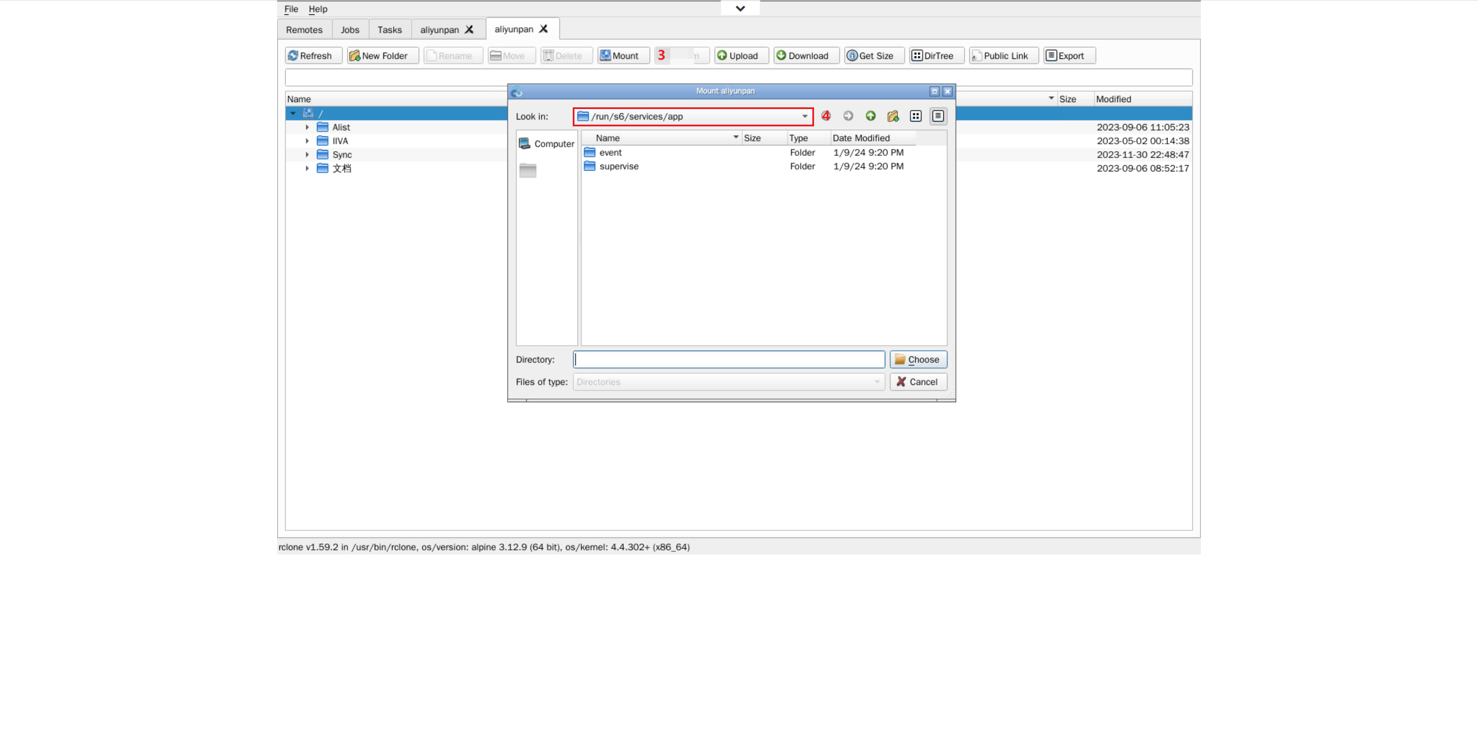The width and height of the screenshot is (1478, 734).
Task: Click the forward navigation arrow in dialog
Action: pyautogui.click(x=848, y=116)
